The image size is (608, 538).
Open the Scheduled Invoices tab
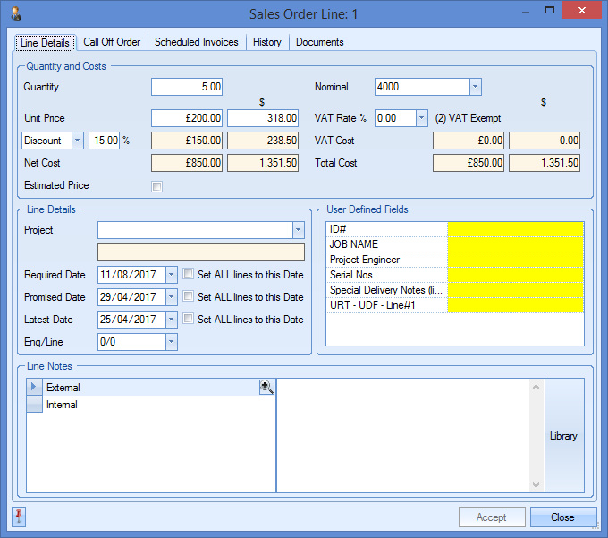196,42
